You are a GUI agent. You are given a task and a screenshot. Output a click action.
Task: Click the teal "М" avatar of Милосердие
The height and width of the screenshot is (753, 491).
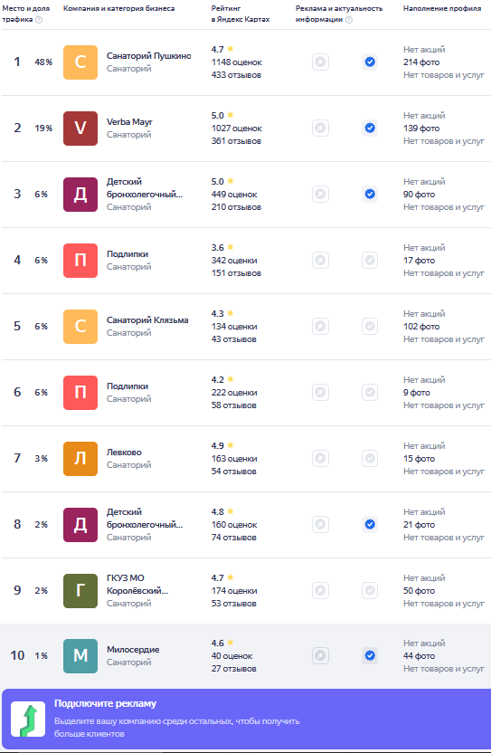(80, 655)
